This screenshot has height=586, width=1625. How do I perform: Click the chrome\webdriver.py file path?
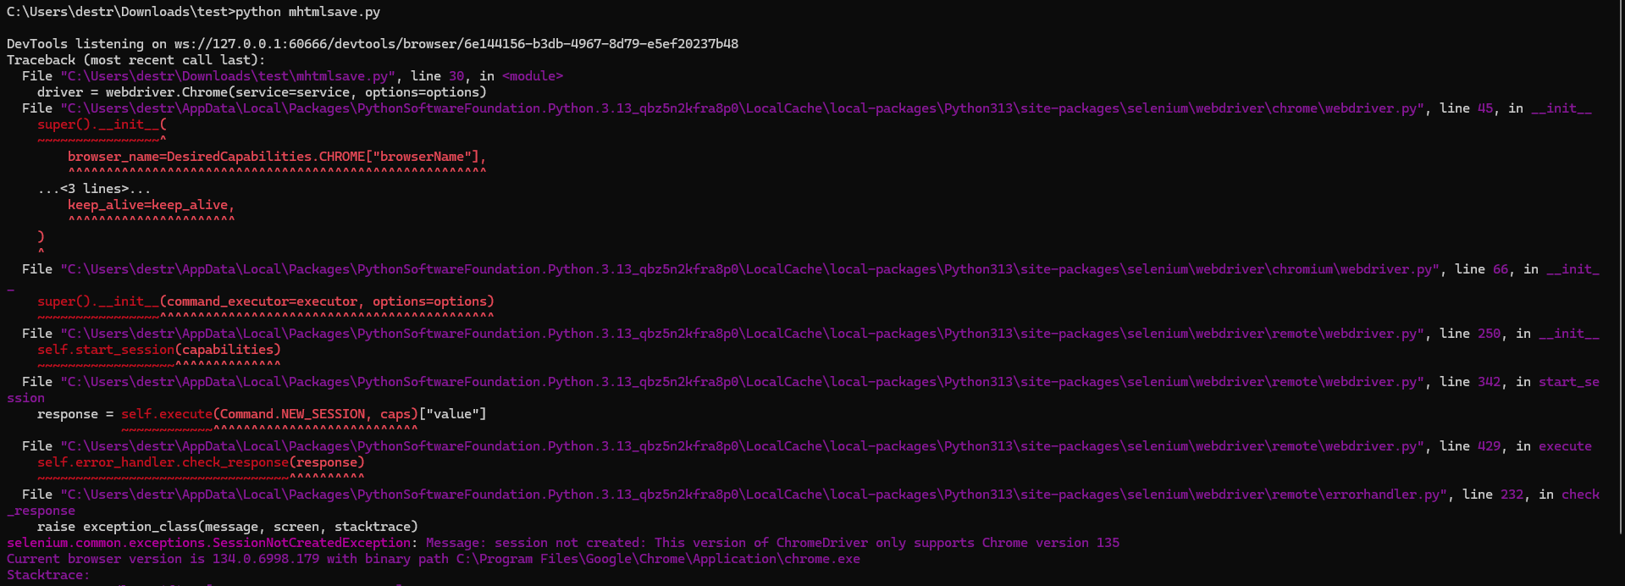pyautogui.click(x=743, y=108)
